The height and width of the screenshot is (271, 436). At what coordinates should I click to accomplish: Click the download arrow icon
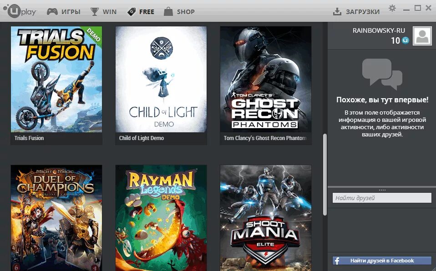tap(337, 12)
